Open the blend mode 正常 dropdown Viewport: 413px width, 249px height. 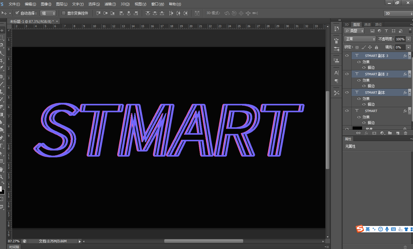(x=360, y=39)
